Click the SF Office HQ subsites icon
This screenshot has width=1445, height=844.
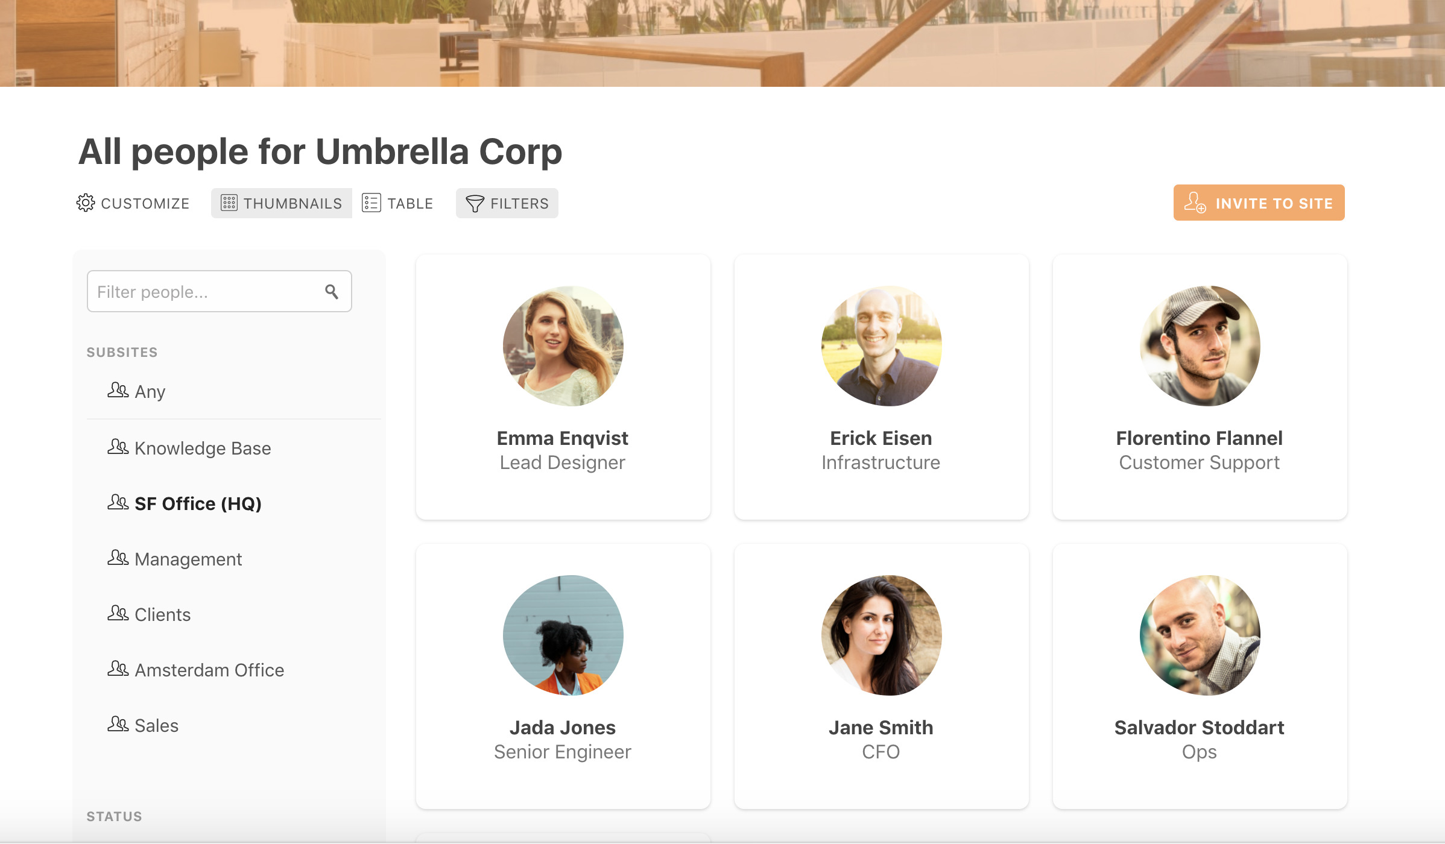[x=118, y=502]
